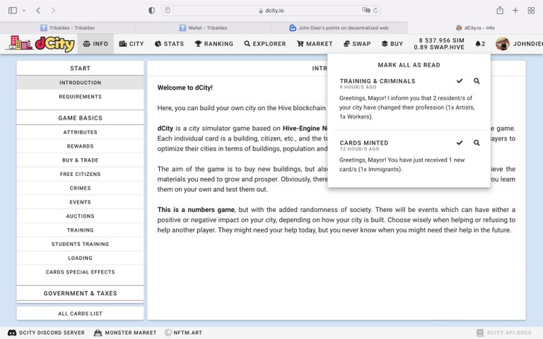The image size is (543, 339).
Task: Reload the page
Action: coord(375,11)
